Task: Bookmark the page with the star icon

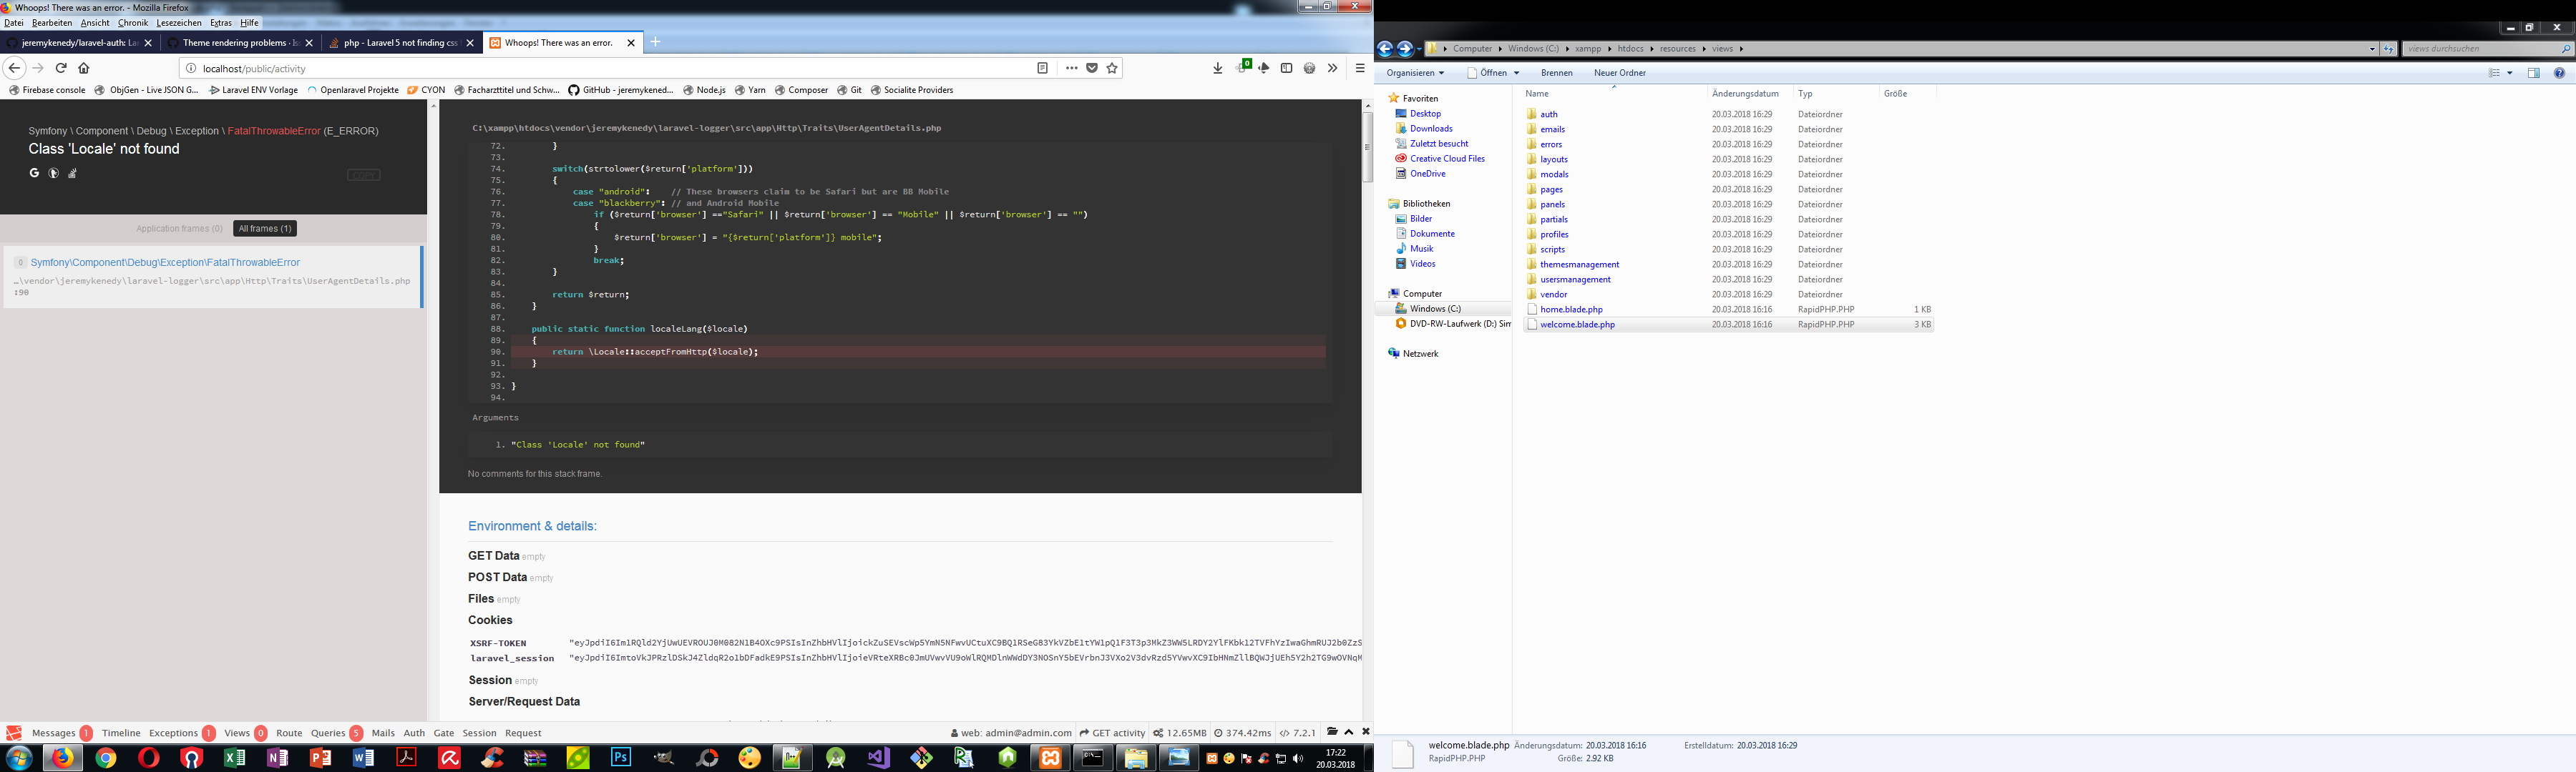Action: point(1111,68)
